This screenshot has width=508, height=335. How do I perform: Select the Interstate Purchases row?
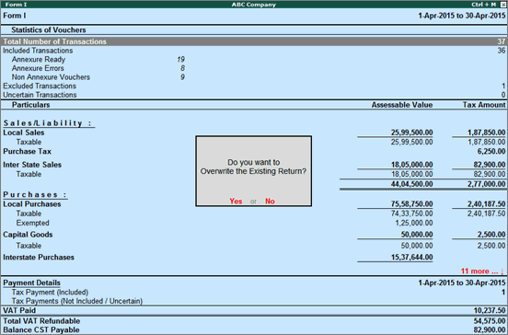[x=254, y=258]
